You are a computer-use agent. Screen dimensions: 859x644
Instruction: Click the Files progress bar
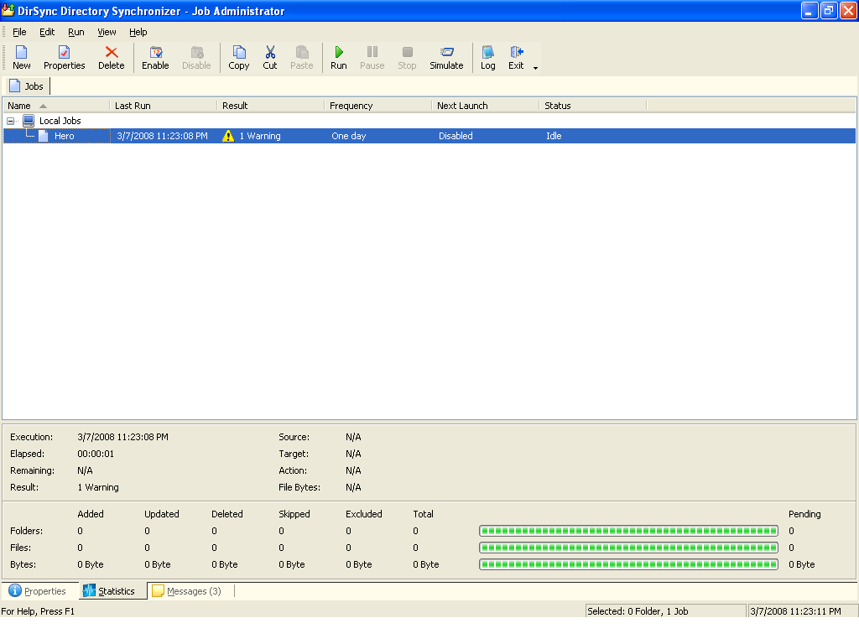(628, 548)
